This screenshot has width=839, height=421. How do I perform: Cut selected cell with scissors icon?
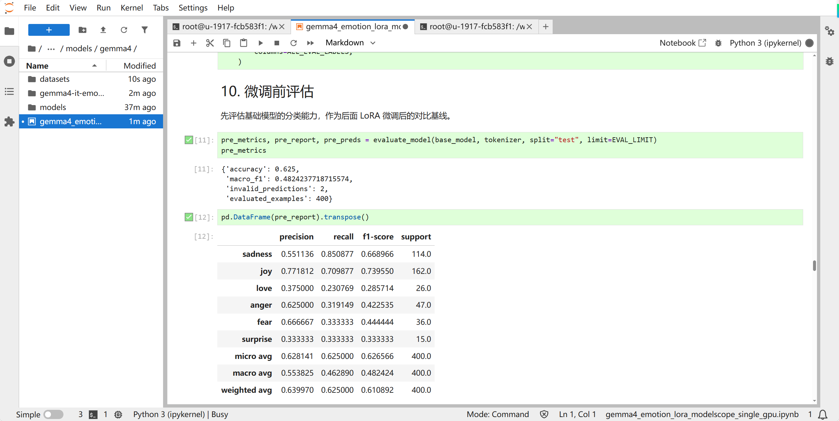coord(210,43)
